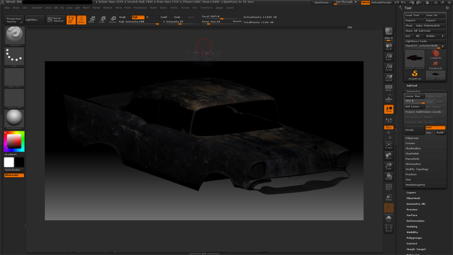This screenshot has height=255, width=453.
Task: Click the main color picker square
Action: [14, 141]
